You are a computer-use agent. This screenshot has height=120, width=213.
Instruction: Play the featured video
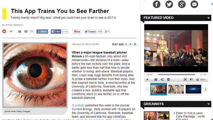(x=147, y=79)
